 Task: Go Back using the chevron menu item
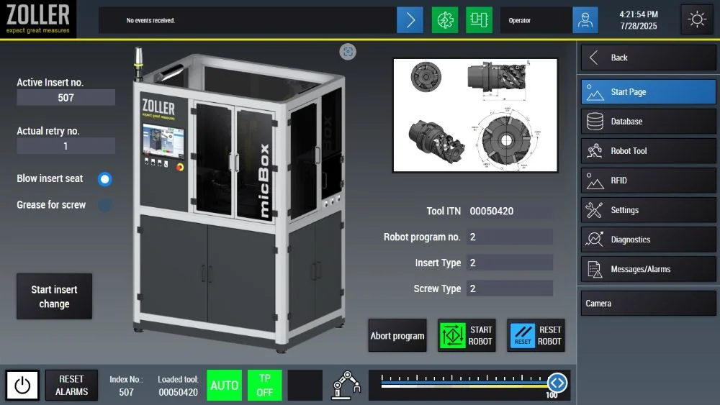(648, 58)
